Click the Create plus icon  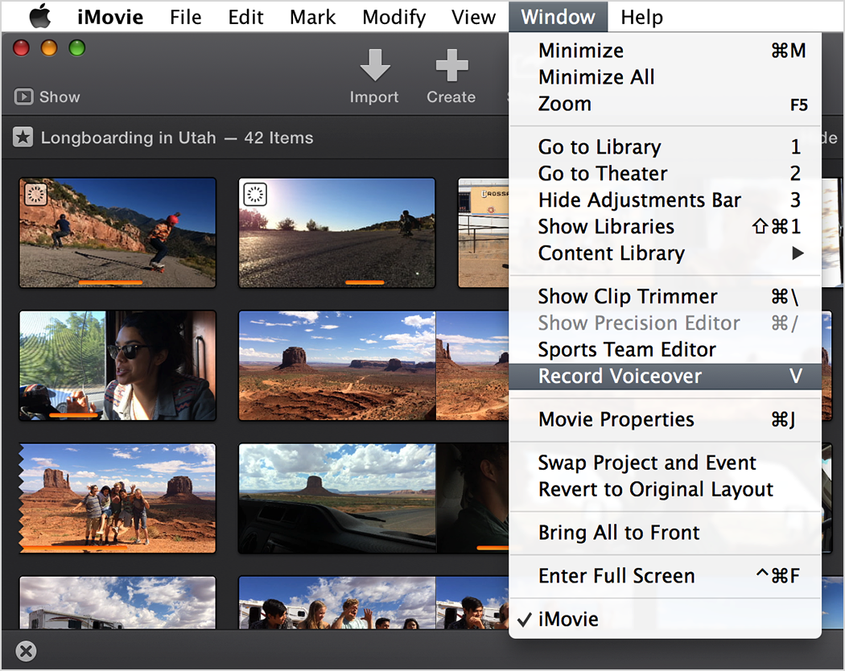pyautogui.click(x=451, y=67)
